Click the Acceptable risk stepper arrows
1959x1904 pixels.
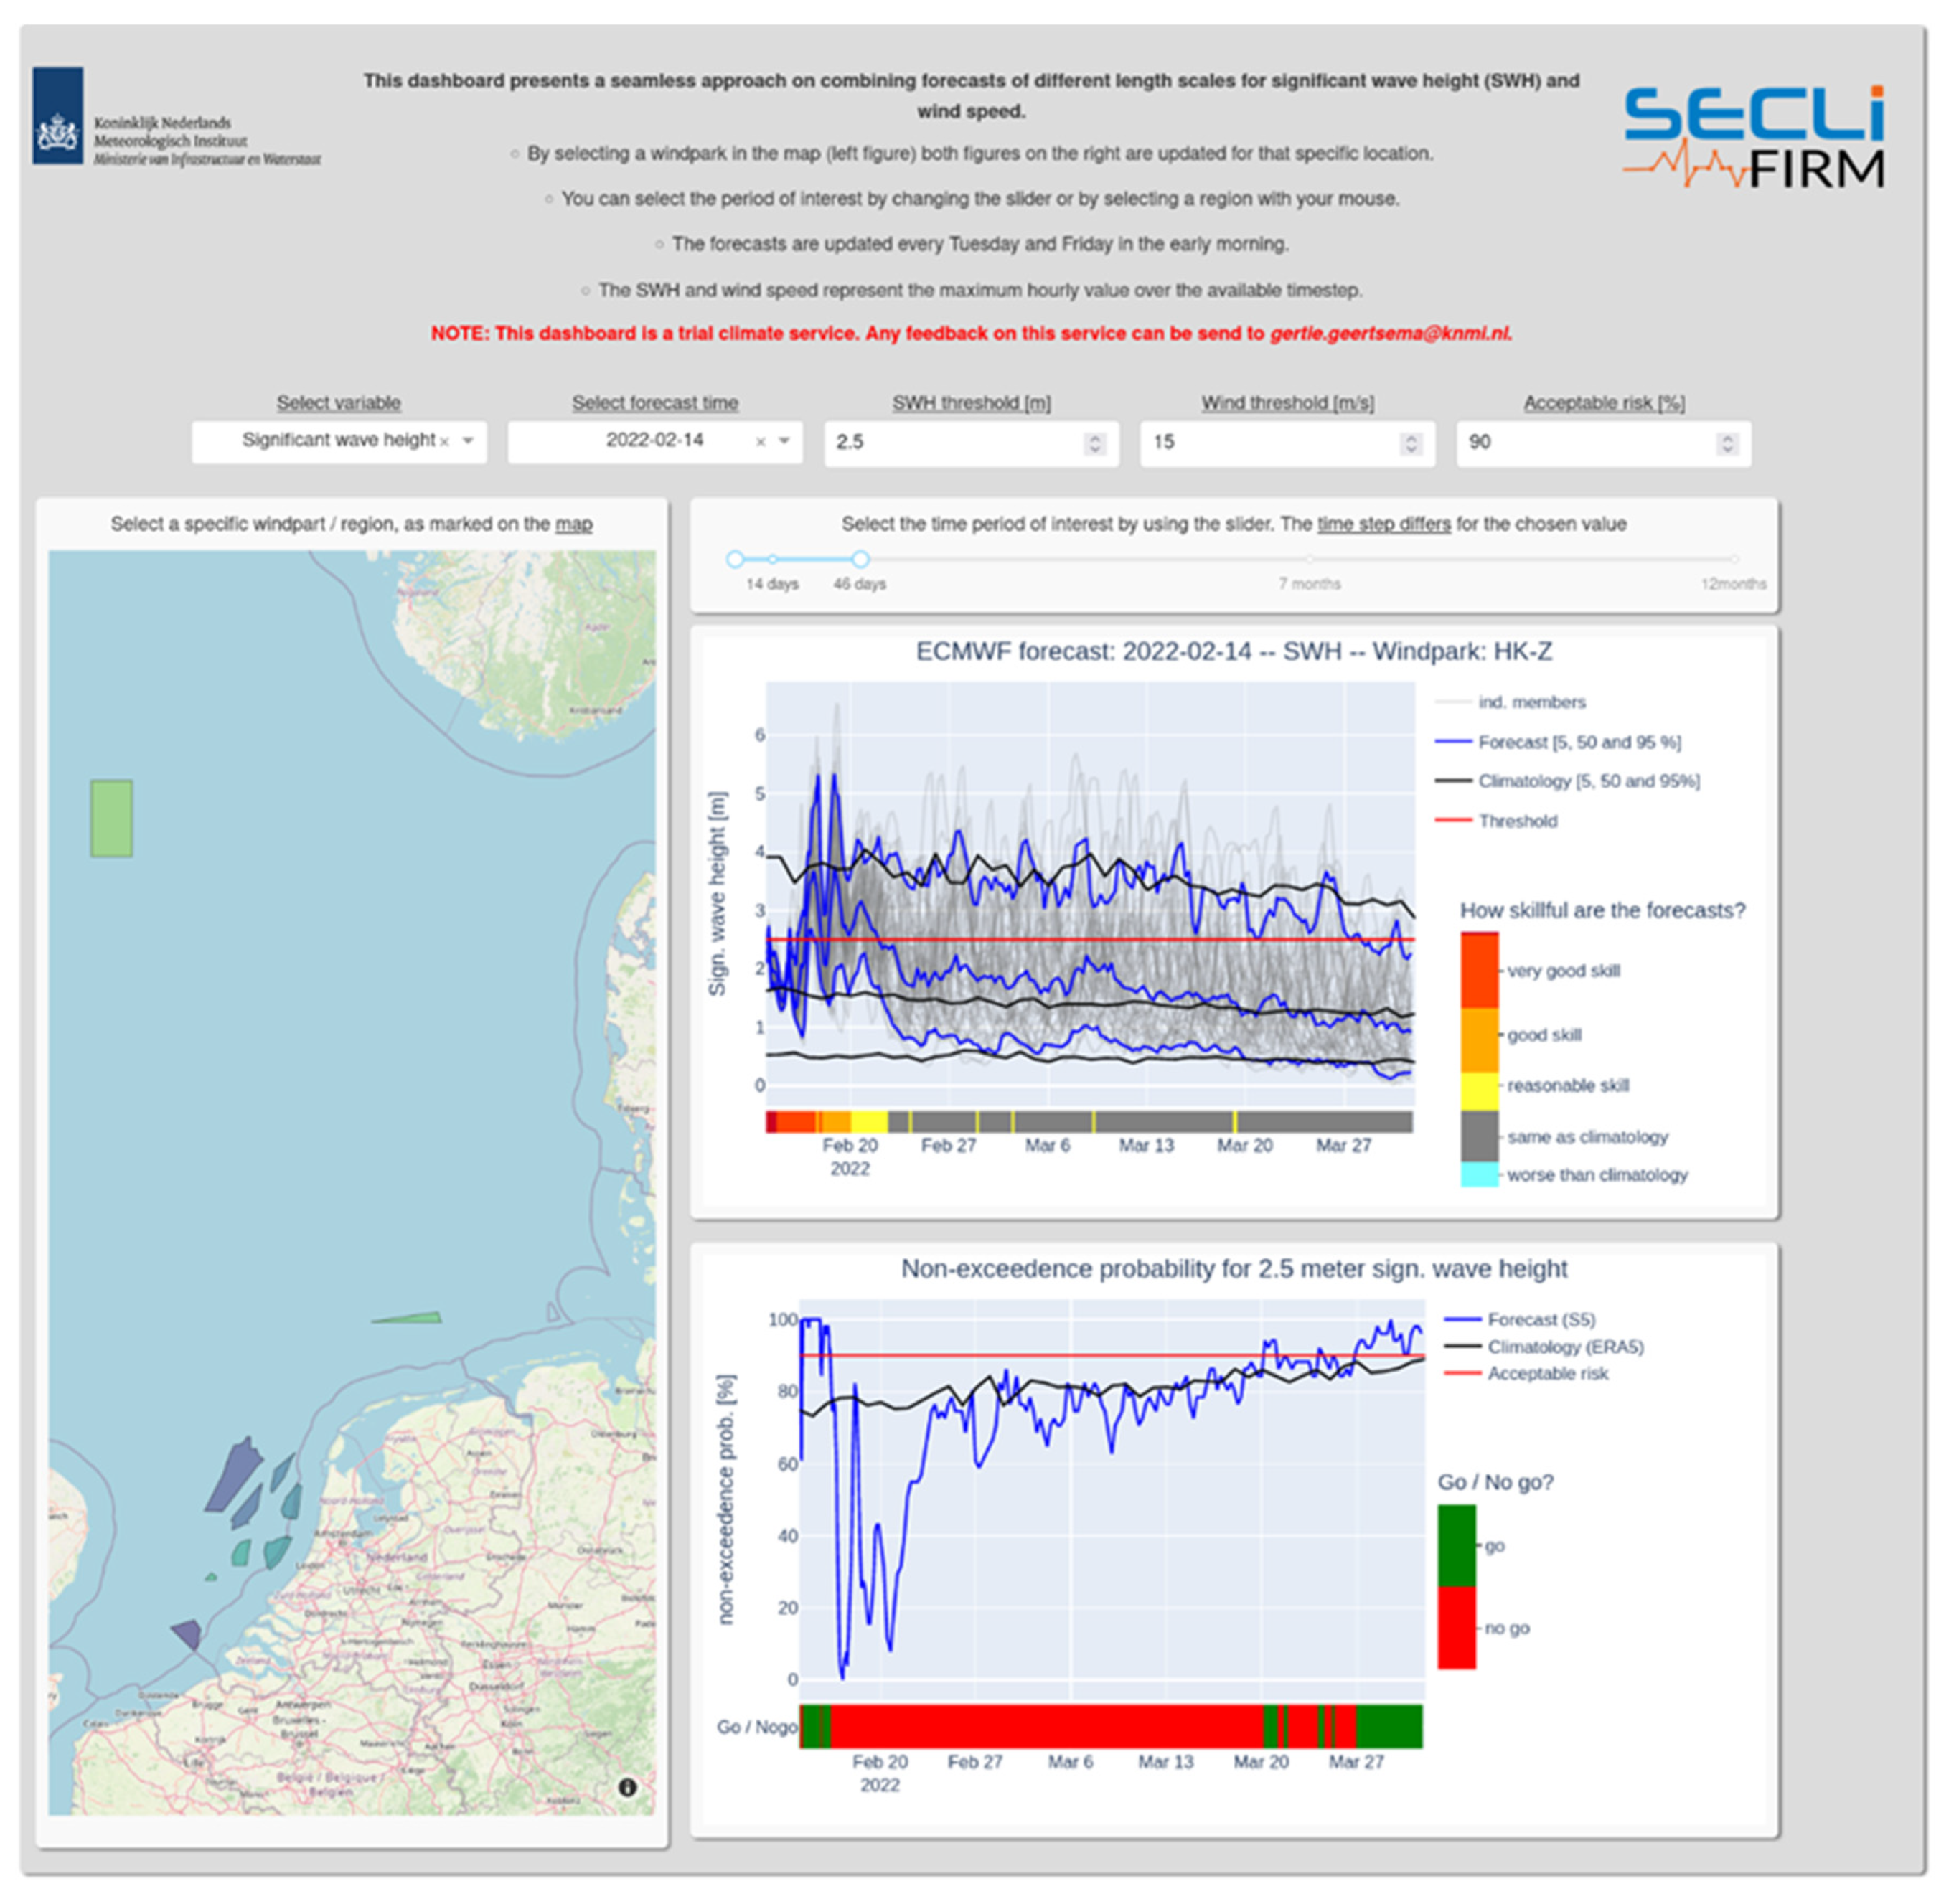(x=1727, y=443)
